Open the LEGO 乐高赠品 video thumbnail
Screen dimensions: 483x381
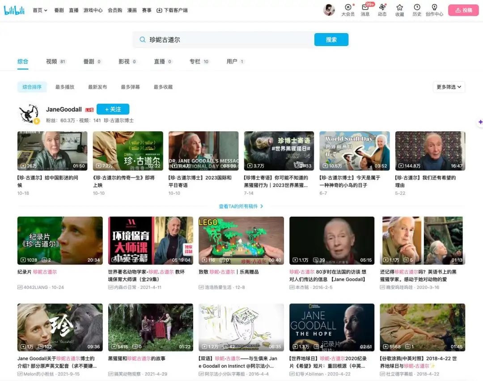pos(241,241)
